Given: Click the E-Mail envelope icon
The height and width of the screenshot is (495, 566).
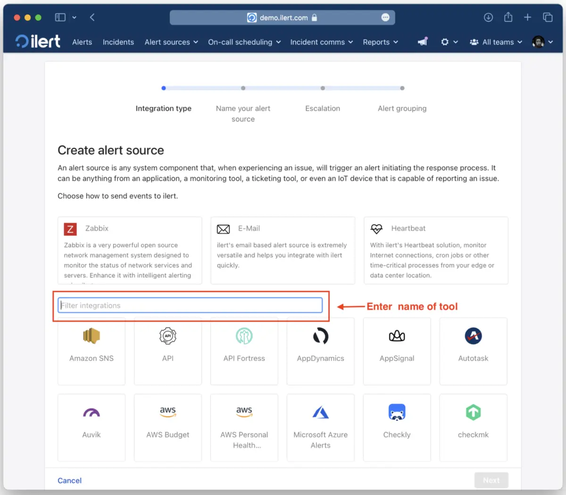Looking at the screenshot, I should point(223,229).
